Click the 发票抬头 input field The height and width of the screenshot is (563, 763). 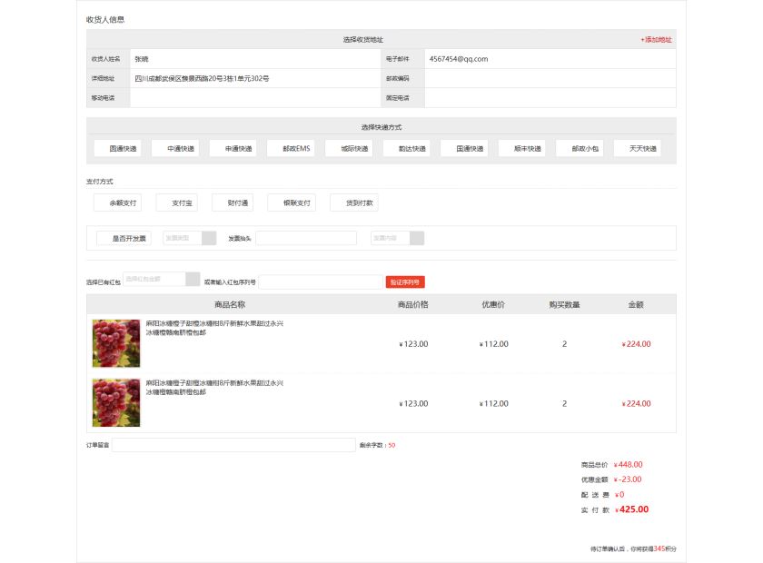coord(306,238)
